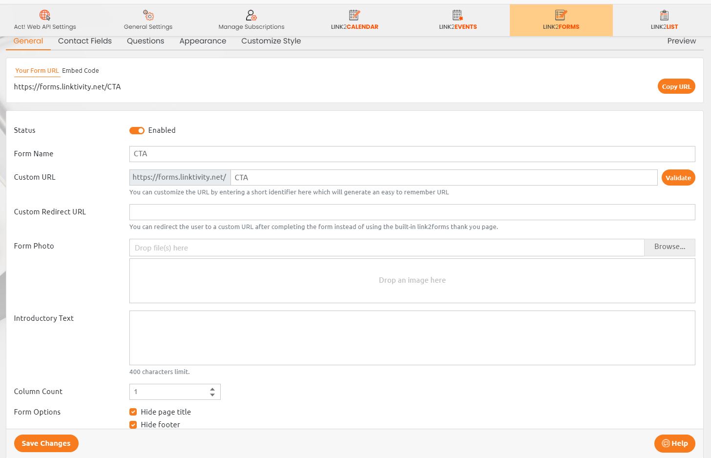Open Manage Subscriptions user icon
Viewport: 711px width, 458px height.
[251, 15]
